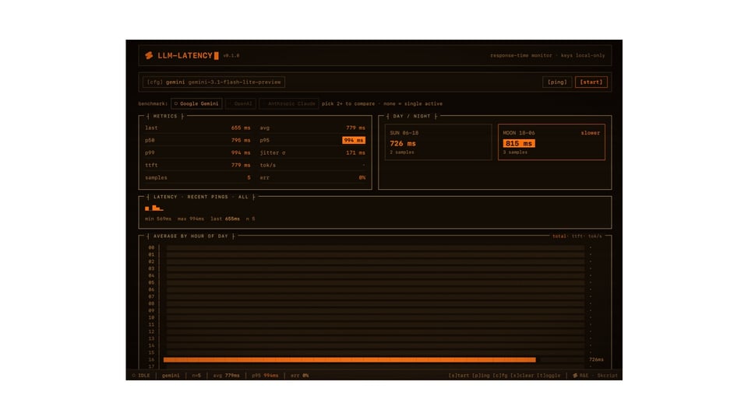Viewport: 748px width, 420px height.
Task: Click the [ping] button
Action: 557,82
